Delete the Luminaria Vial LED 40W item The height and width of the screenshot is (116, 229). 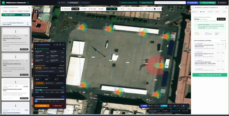[223, 61]
